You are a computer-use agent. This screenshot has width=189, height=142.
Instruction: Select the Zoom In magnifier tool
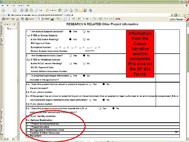pyautogui.click(x=58, y=19)
